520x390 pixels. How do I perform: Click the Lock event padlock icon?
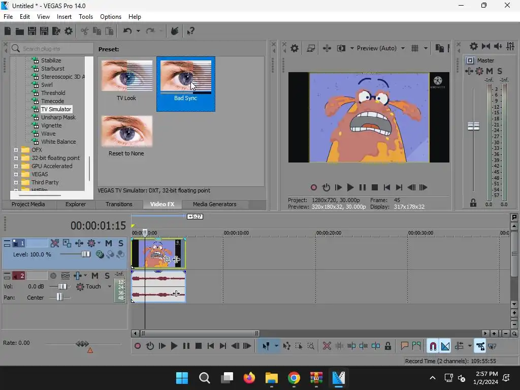tap(387, 346)
